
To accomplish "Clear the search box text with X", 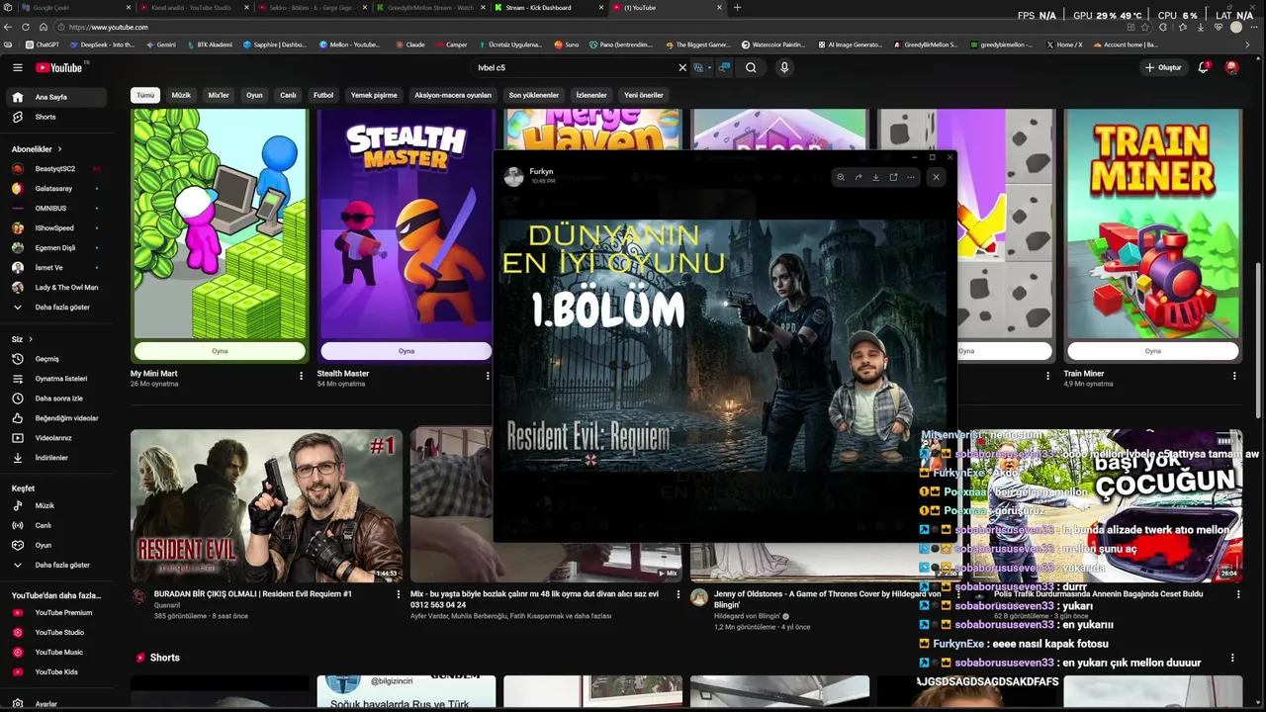I will 681,67.
